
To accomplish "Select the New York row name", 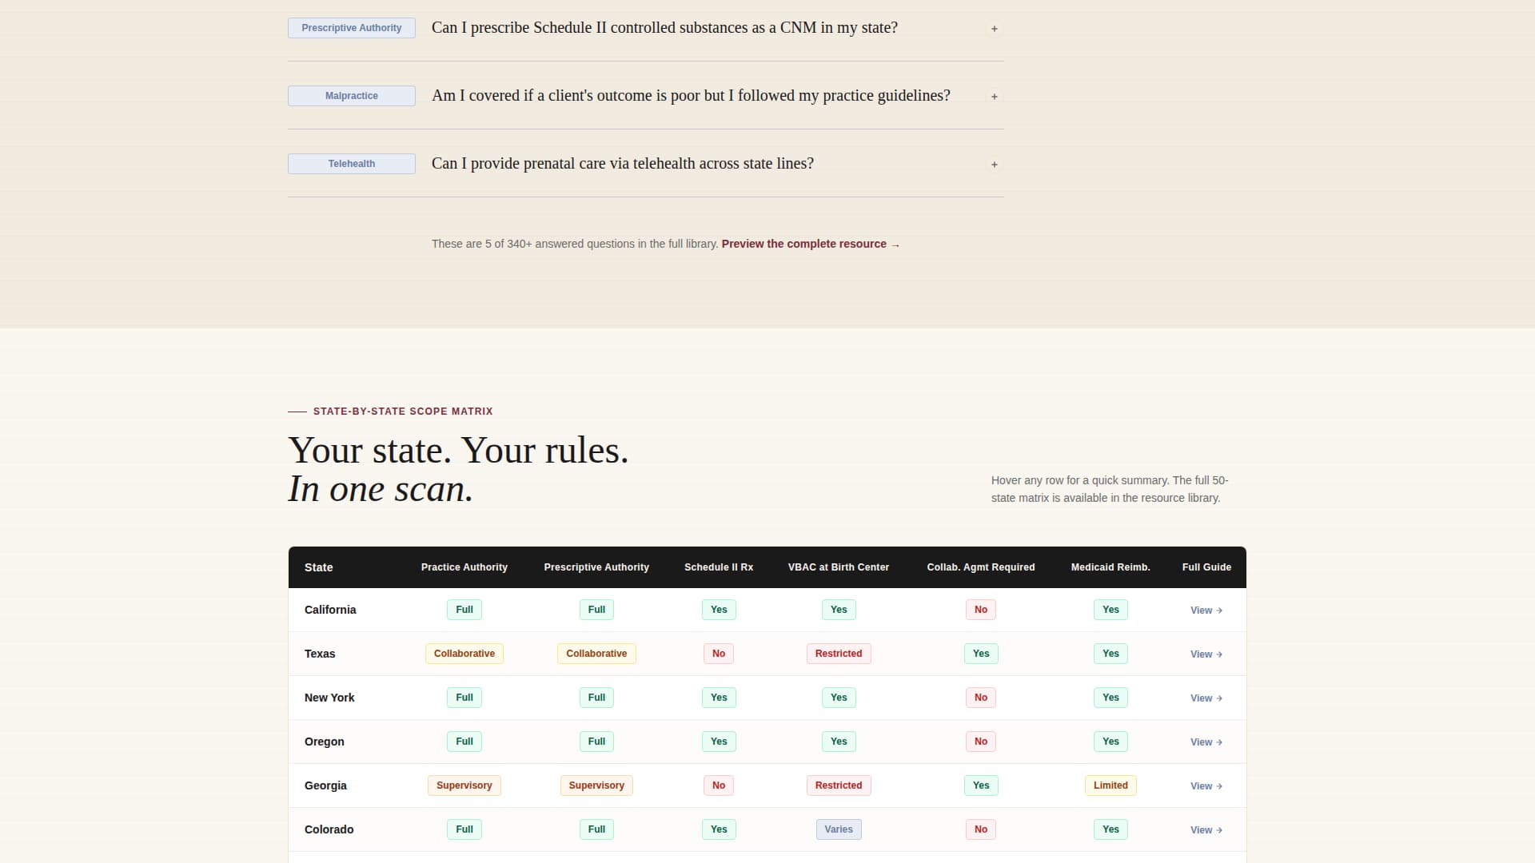I will [x=329, y=698].
